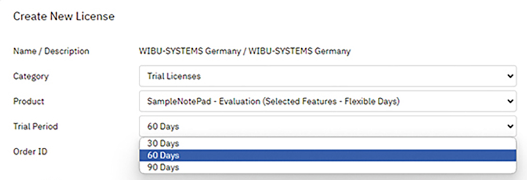Open the Category dropdown showing Trial Licenses
The width and height of the screenshot is (527, 180).
[x=328, y=76]
